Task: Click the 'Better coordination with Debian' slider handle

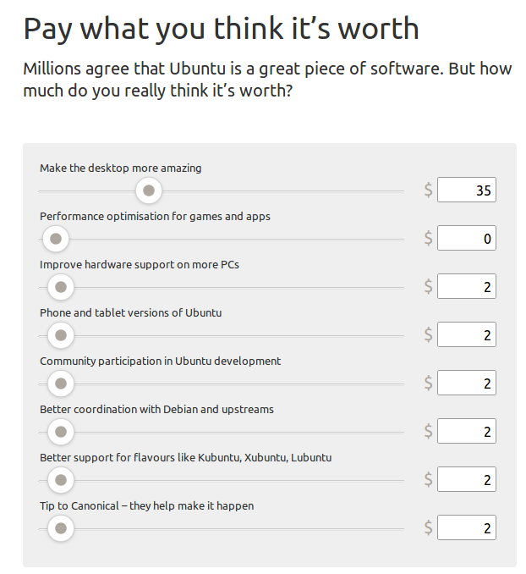Action: pyautogui.click(x=59, y=432)
